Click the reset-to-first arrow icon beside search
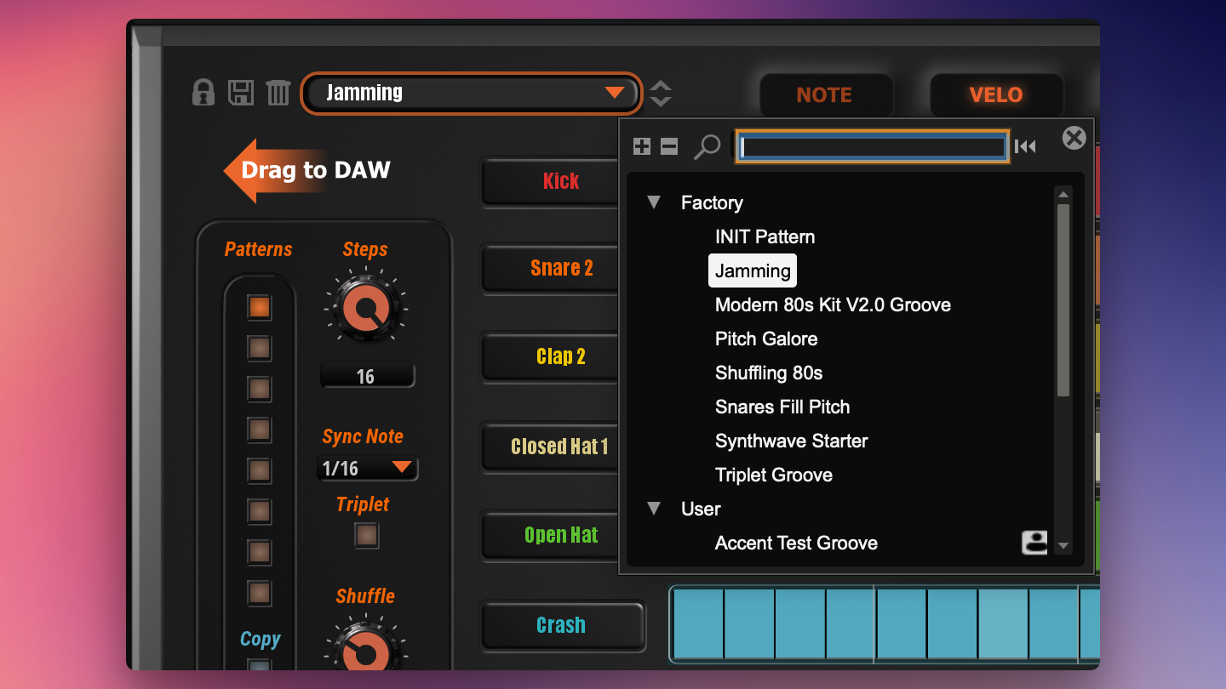This screenshot has width=1226, height=689. point(1026,146)
